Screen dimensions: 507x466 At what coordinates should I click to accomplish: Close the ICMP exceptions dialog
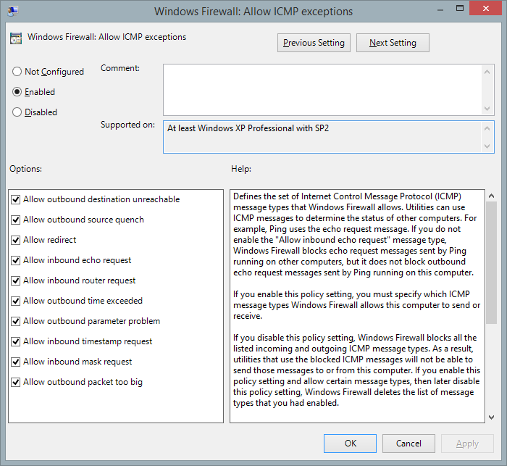tap(486, 9)
